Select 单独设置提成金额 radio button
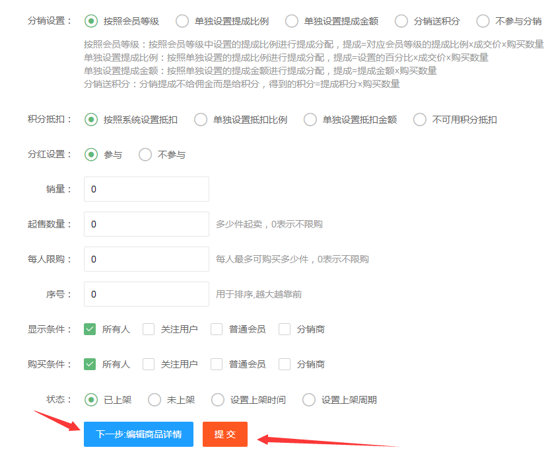Screen dimensions: 548x464 (292, 21)
